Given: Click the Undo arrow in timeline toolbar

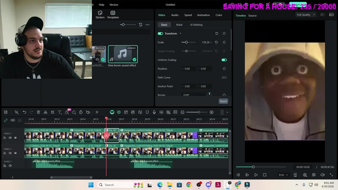Looking at the screenshot, I should (x=24, y=112).
